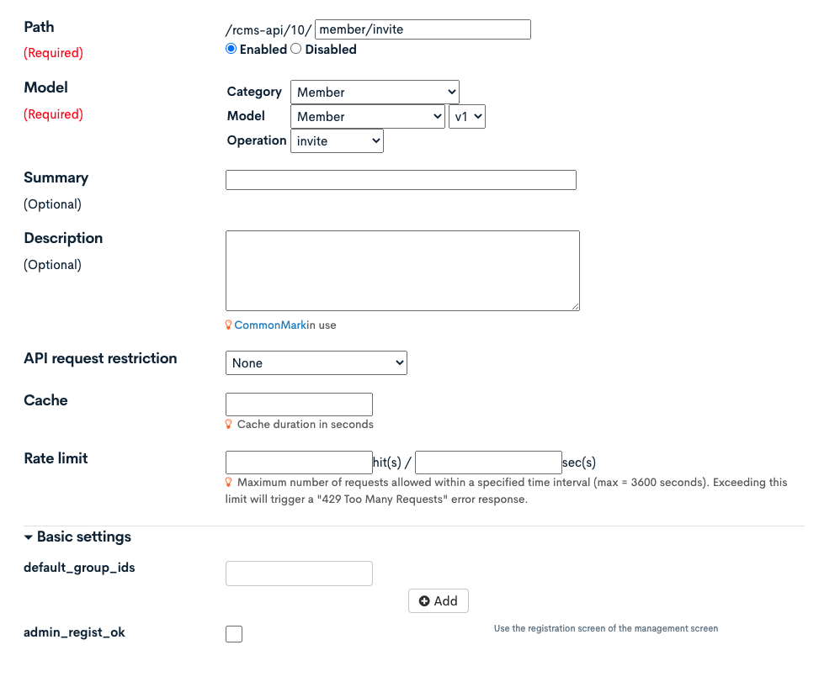Collapse the Basic settings section

29,537
